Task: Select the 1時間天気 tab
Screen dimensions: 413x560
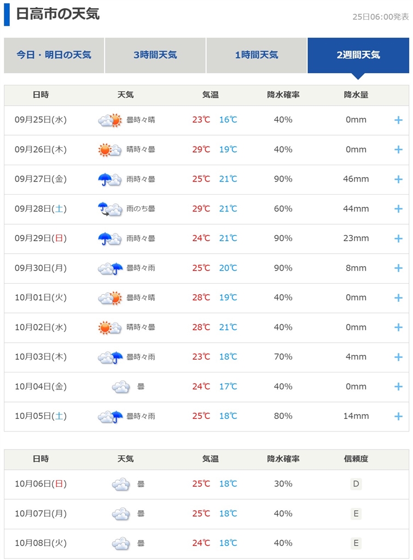Action: (257, 55)
